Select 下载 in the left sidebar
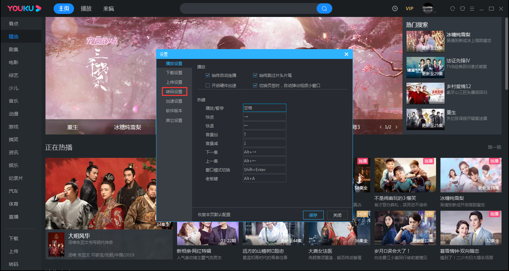Screen dimensions: 509x271 13,238
